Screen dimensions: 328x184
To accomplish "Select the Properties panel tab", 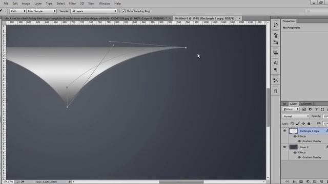I will (x=289, y=21).
